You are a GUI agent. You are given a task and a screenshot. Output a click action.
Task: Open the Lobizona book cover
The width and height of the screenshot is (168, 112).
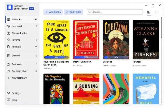click(116, 40)
